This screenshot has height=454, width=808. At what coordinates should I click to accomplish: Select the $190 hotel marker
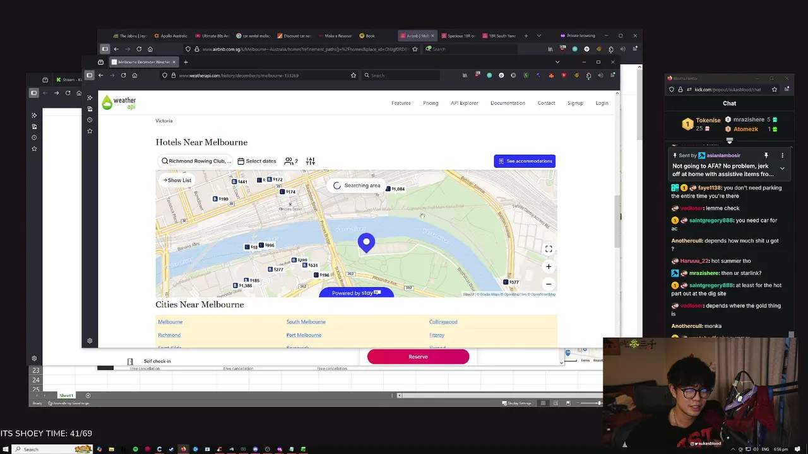(x=220, y=199)
